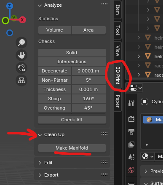Click the Check All button

click(x=72, y=120)
